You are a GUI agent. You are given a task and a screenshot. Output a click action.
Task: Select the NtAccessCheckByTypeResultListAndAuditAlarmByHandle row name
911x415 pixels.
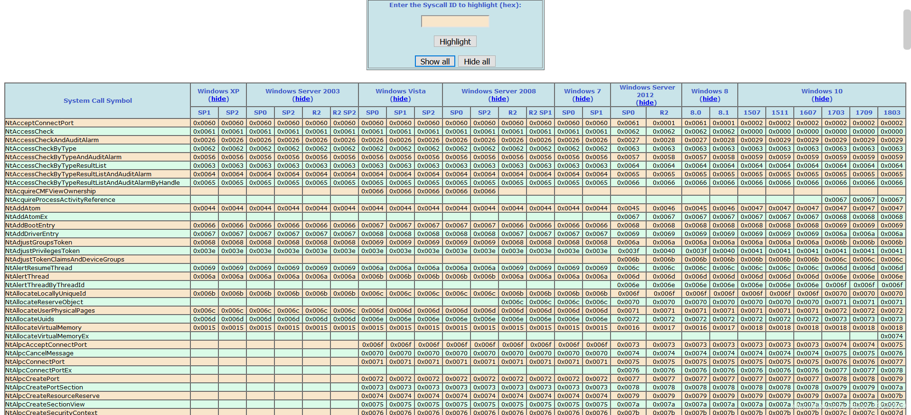[93, 183]
